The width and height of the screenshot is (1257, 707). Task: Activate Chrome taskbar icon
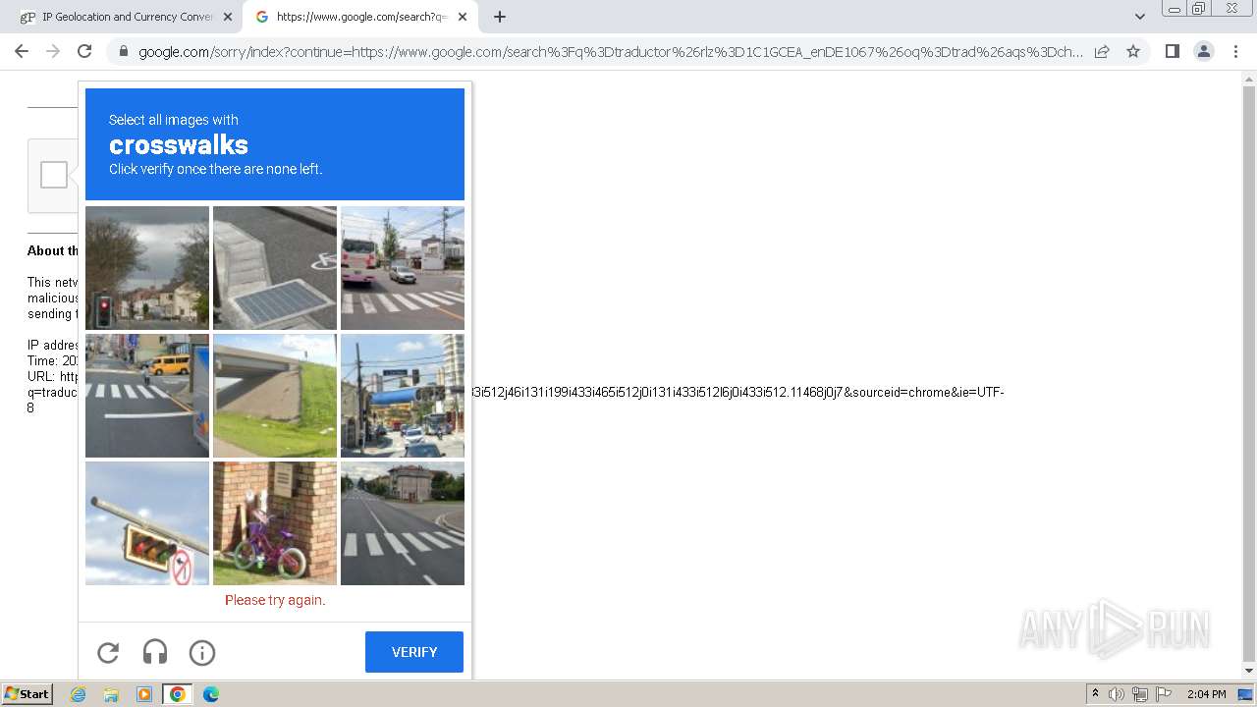coord(177,694)
